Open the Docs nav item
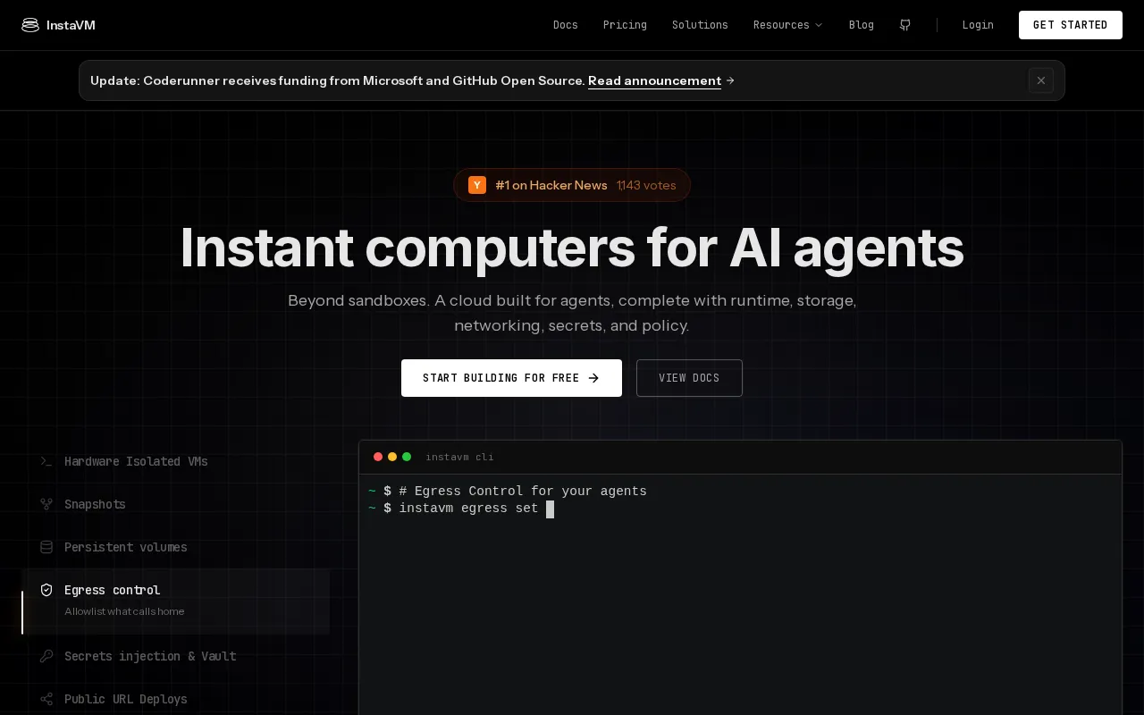 (x=566, y=25)
